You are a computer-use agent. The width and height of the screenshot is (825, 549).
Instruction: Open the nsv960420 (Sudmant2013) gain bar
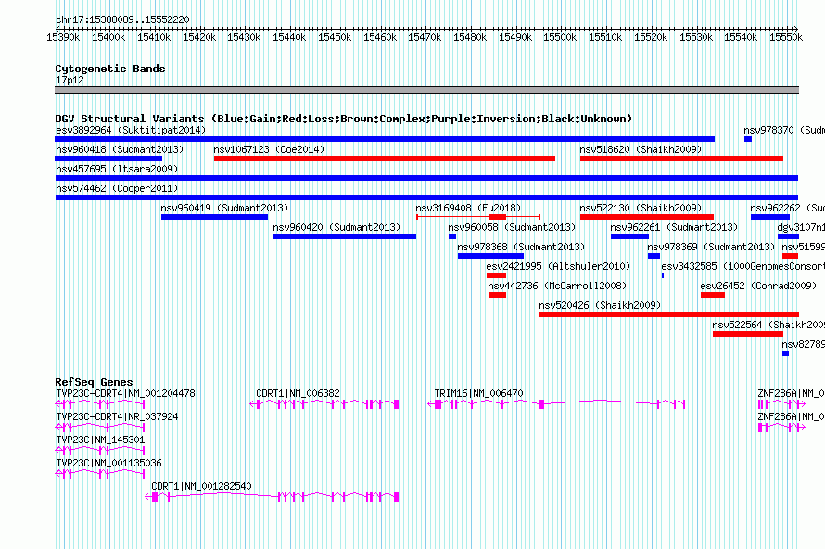click(345, 236)
